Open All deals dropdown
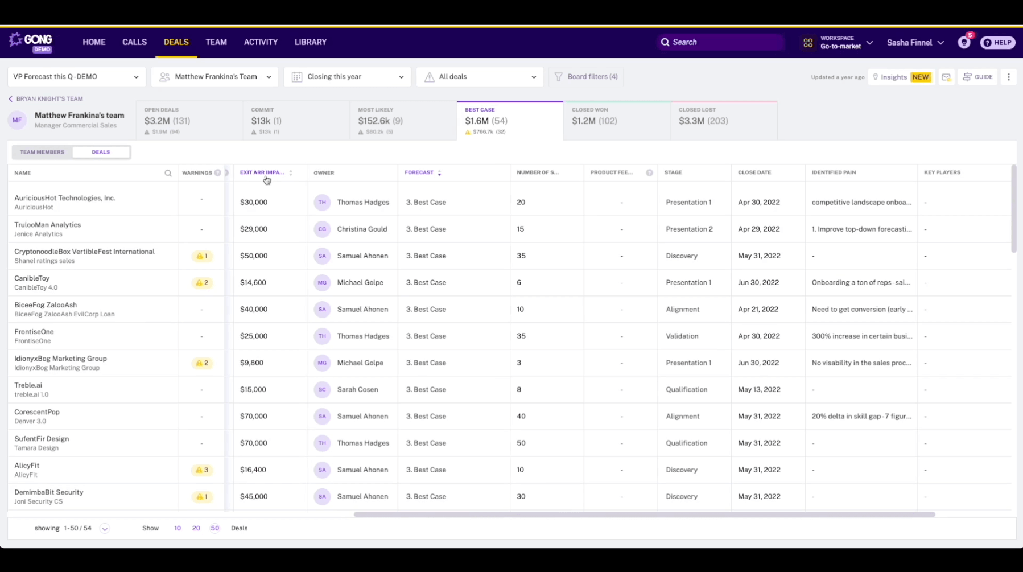The height and width of the screenshot is (572, 1023). click(480, 77)
